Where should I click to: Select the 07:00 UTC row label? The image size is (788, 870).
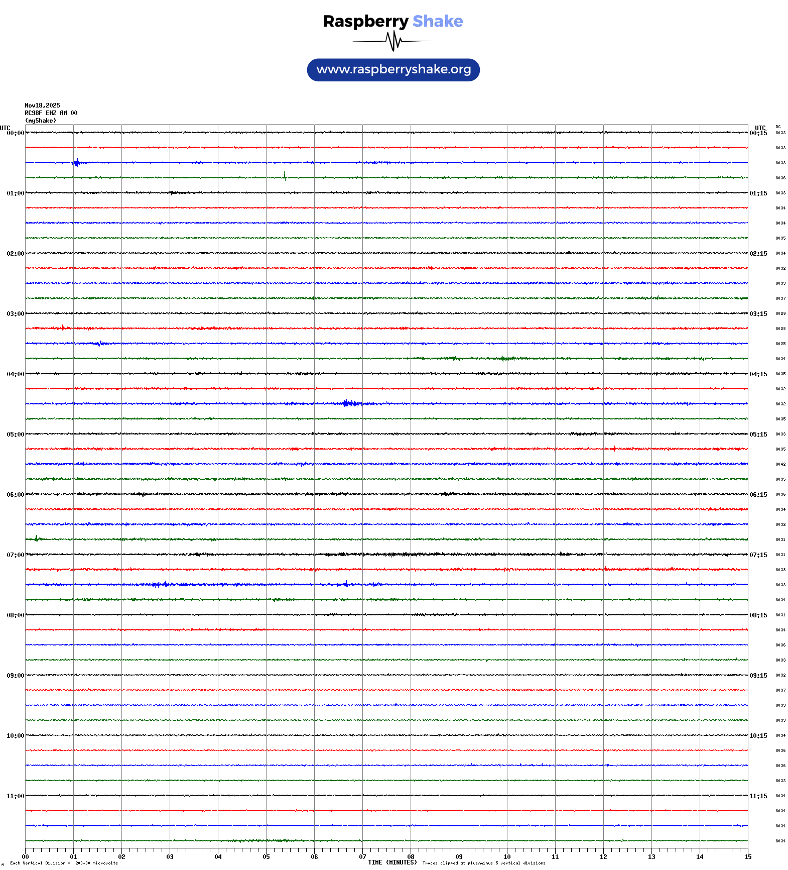click(15, 555)
